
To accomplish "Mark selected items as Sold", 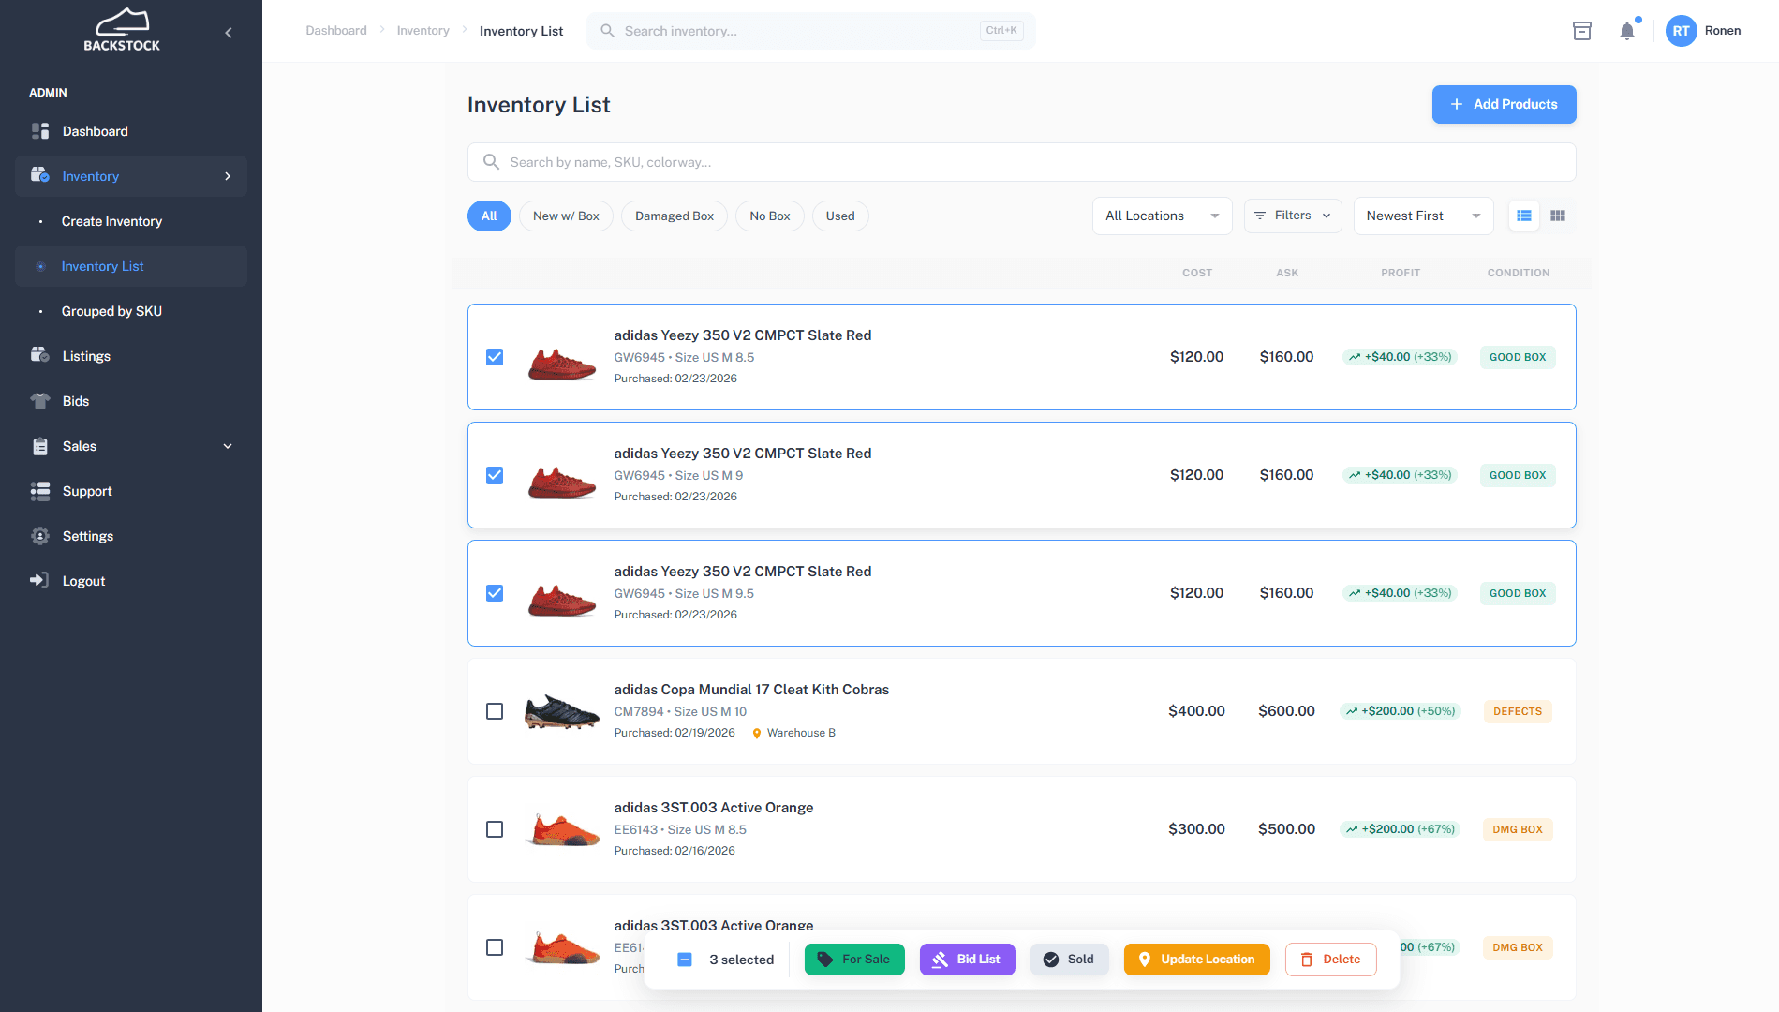I will tap(1069, 959).
